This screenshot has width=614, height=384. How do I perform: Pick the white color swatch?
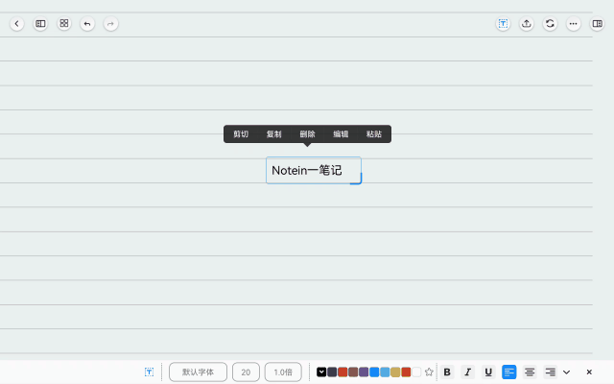(x=416, y=372)
